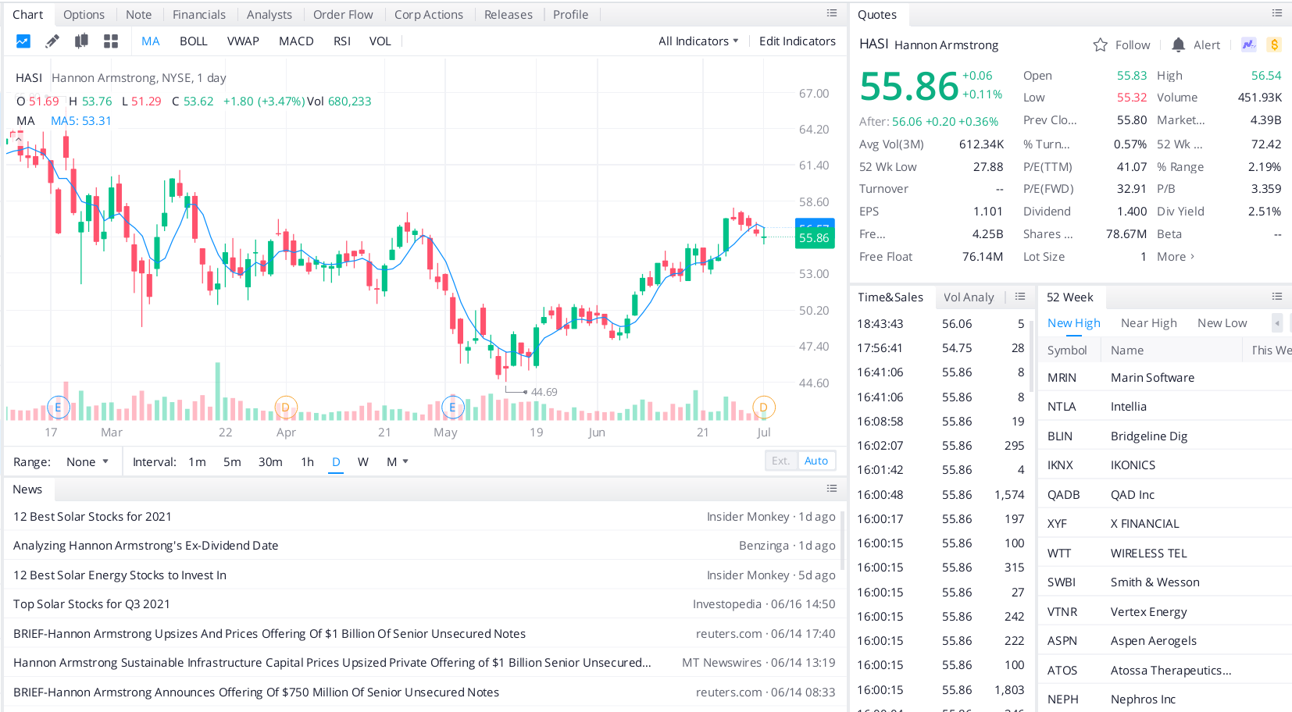The image size is (1292, 712).
Task: Switch to the Vol Analy tab
Action: click(x=969, y=297)
